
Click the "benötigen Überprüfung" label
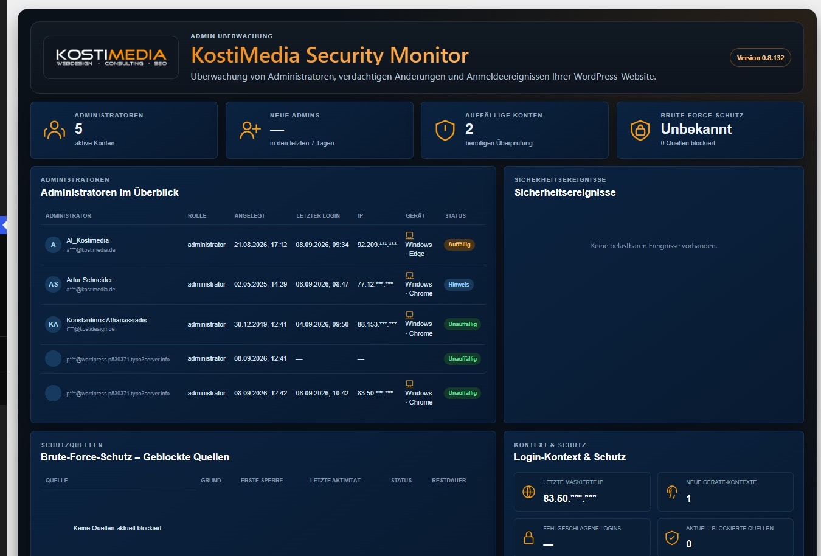pyautogui.click(x=499, y=143)
